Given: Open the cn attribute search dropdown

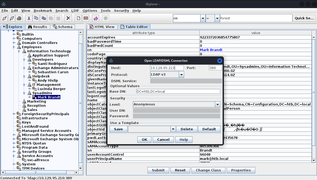Looking at the screenshot, I should [x=203, y=18].
